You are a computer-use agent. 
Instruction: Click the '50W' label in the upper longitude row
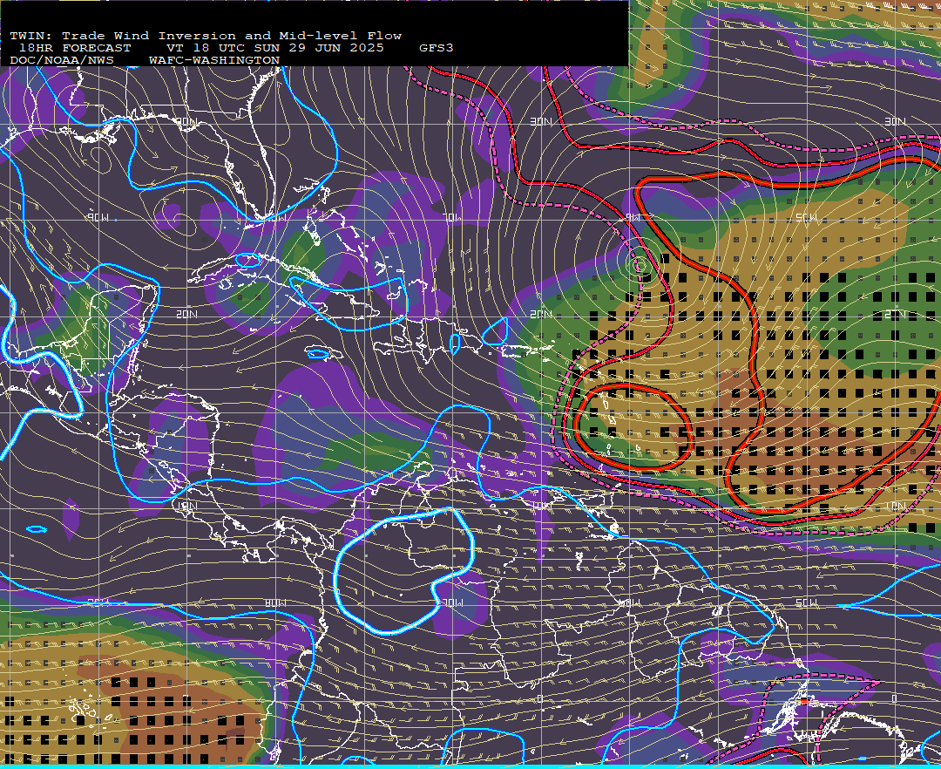[x=807, y=217]
